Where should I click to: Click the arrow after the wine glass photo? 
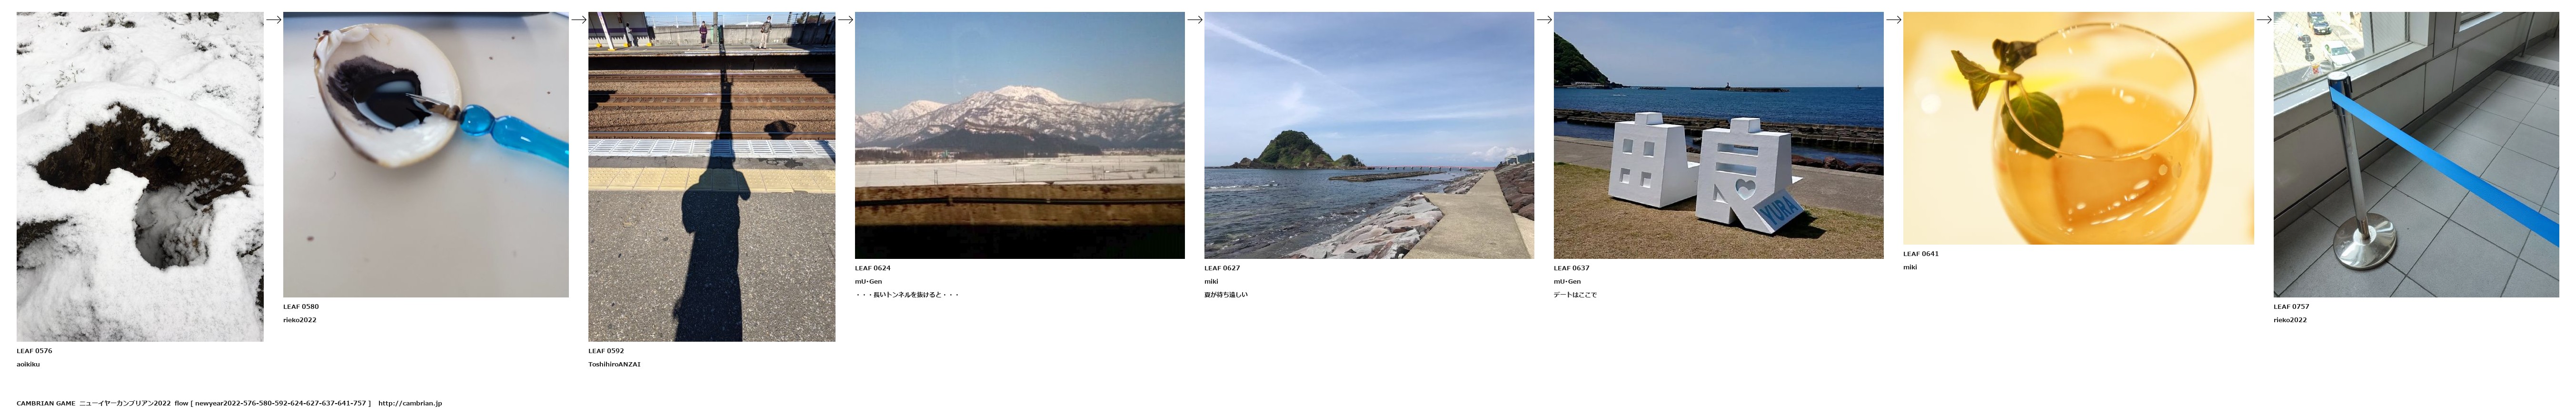[2263, 19]
